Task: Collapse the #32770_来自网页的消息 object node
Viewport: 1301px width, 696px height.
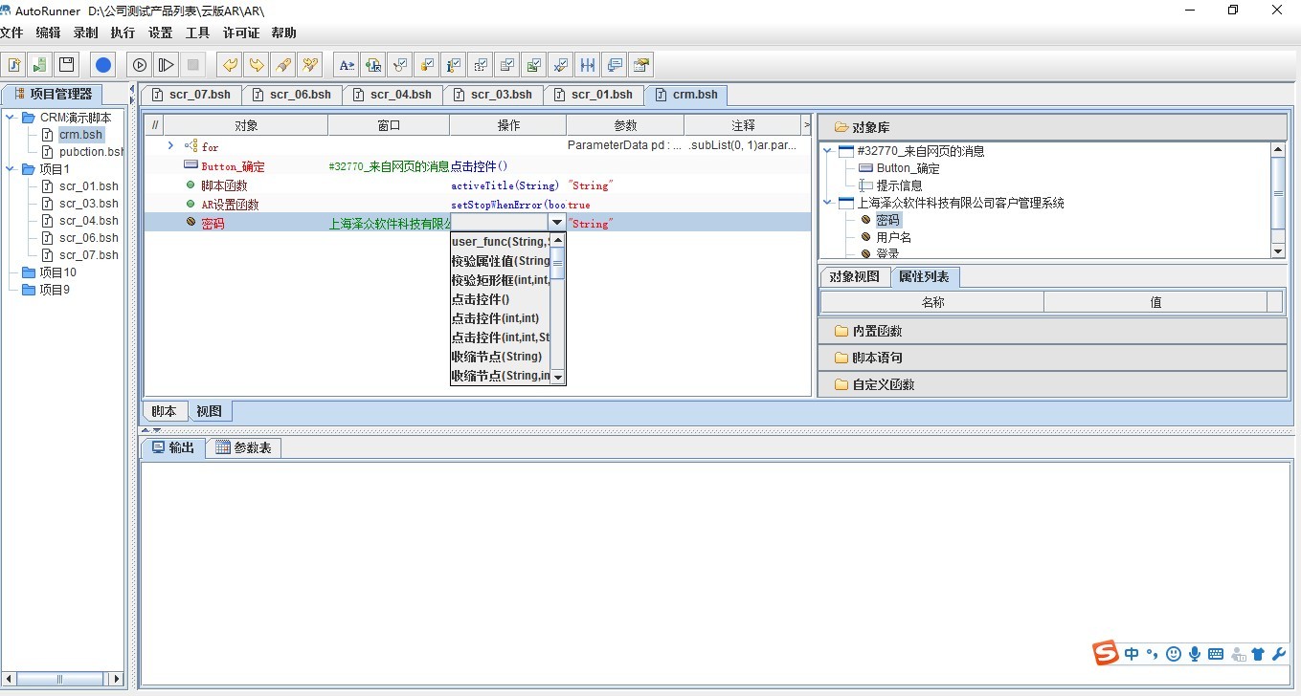Action: coord(827,151)
